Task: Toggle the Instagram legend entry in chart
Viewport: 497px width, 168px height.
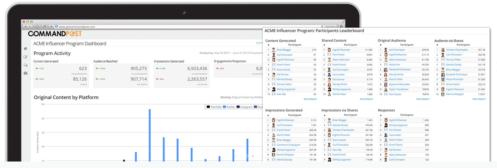Action: point(244,107)
